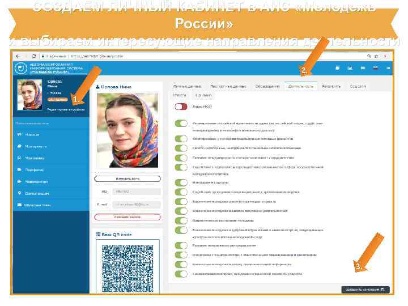
Task: Click the first icon in top blue header
Action: 338,68
